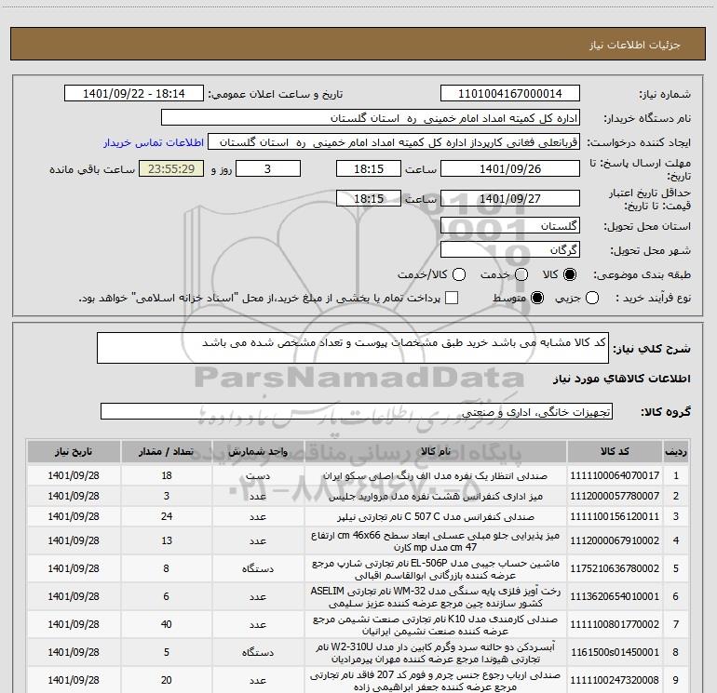The width and height of the screenshot is (717, 693).
Task: Click item name رخت آویز فلزی WM-32
Action: click(x=436, y=596)
